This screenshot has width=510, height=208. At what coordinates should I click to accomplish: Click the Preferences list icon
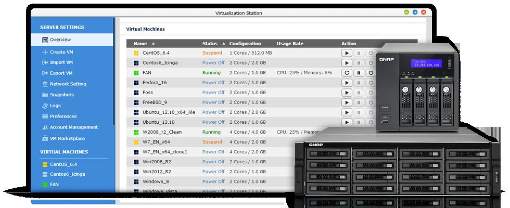click(x=45, y=116)
